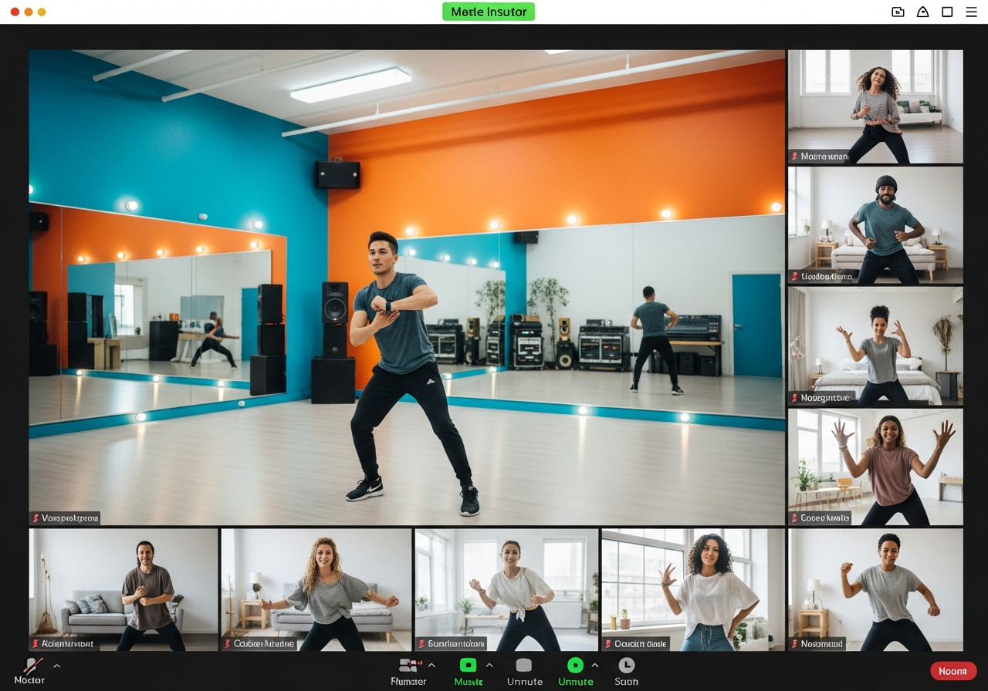Viewport: 988px width, 691px height.
Task: Click muted mic icon on Nosiameusd tile
Action: [794, 643]
